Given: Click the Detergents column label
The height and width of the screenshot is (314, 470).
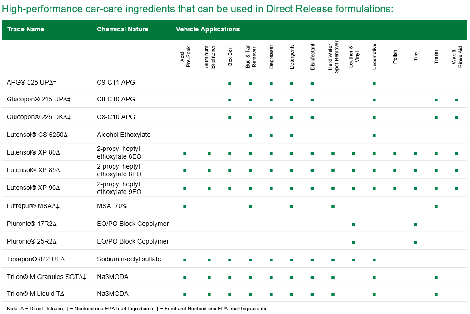Looking at the screenshot, I should [292, 57].
